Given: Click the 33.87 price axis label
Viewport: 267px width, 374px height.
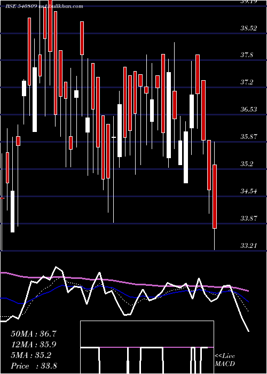Looking at the screenshot, I should point(249,218).
